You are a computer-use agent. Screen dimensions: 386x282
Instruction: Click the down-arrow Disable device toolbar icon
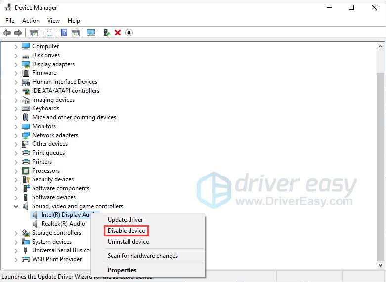tap(129, 33)
